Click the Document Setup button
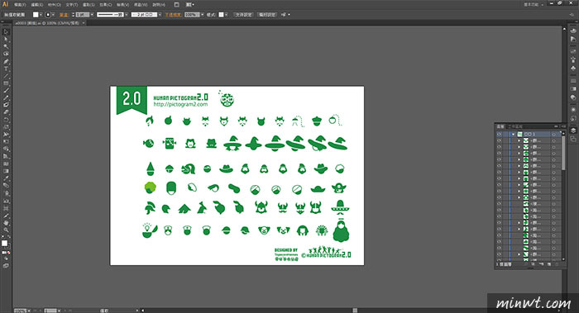The height and width of the screenshot is (313, 579). point(243,15)
